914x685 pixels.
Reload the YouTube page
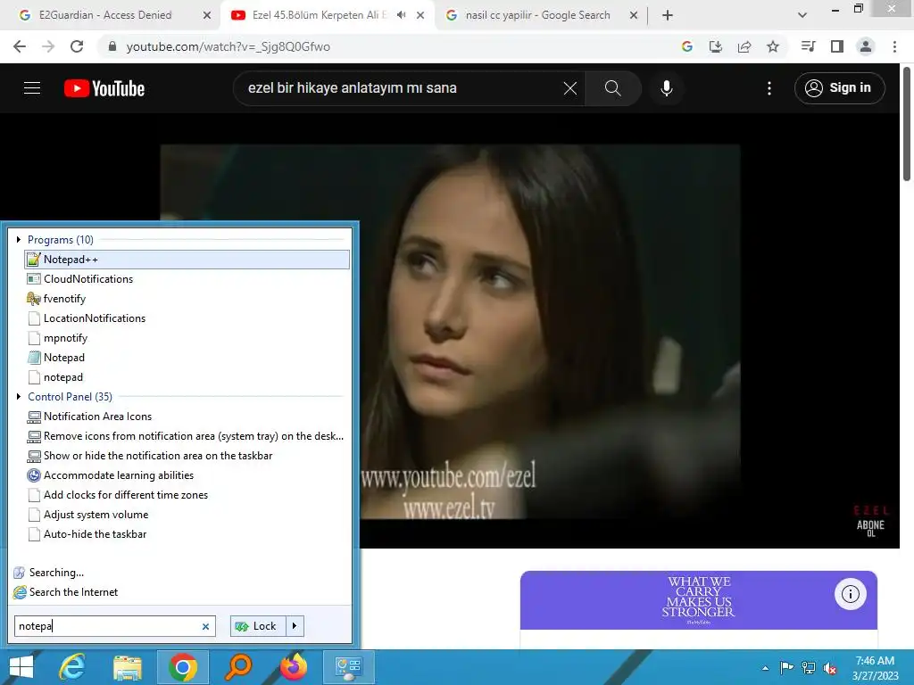coord(77,46)
